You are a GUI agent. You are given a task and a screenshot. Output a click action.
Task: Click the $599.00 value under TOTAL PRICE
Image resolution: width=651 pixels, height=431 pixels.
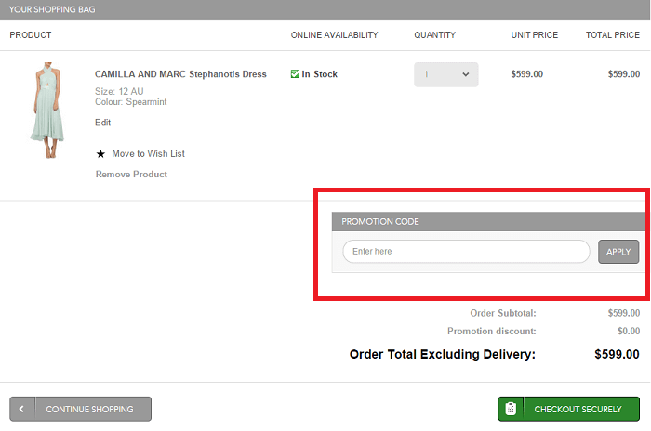pyautogui.click(x=624, y=74)
